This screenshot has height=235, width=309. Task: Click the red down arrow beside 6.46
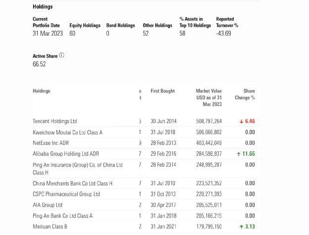click(241, 121)
